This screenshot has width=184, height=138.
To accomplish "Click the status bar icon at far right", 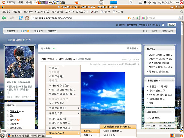I will [x=181, y=131].
